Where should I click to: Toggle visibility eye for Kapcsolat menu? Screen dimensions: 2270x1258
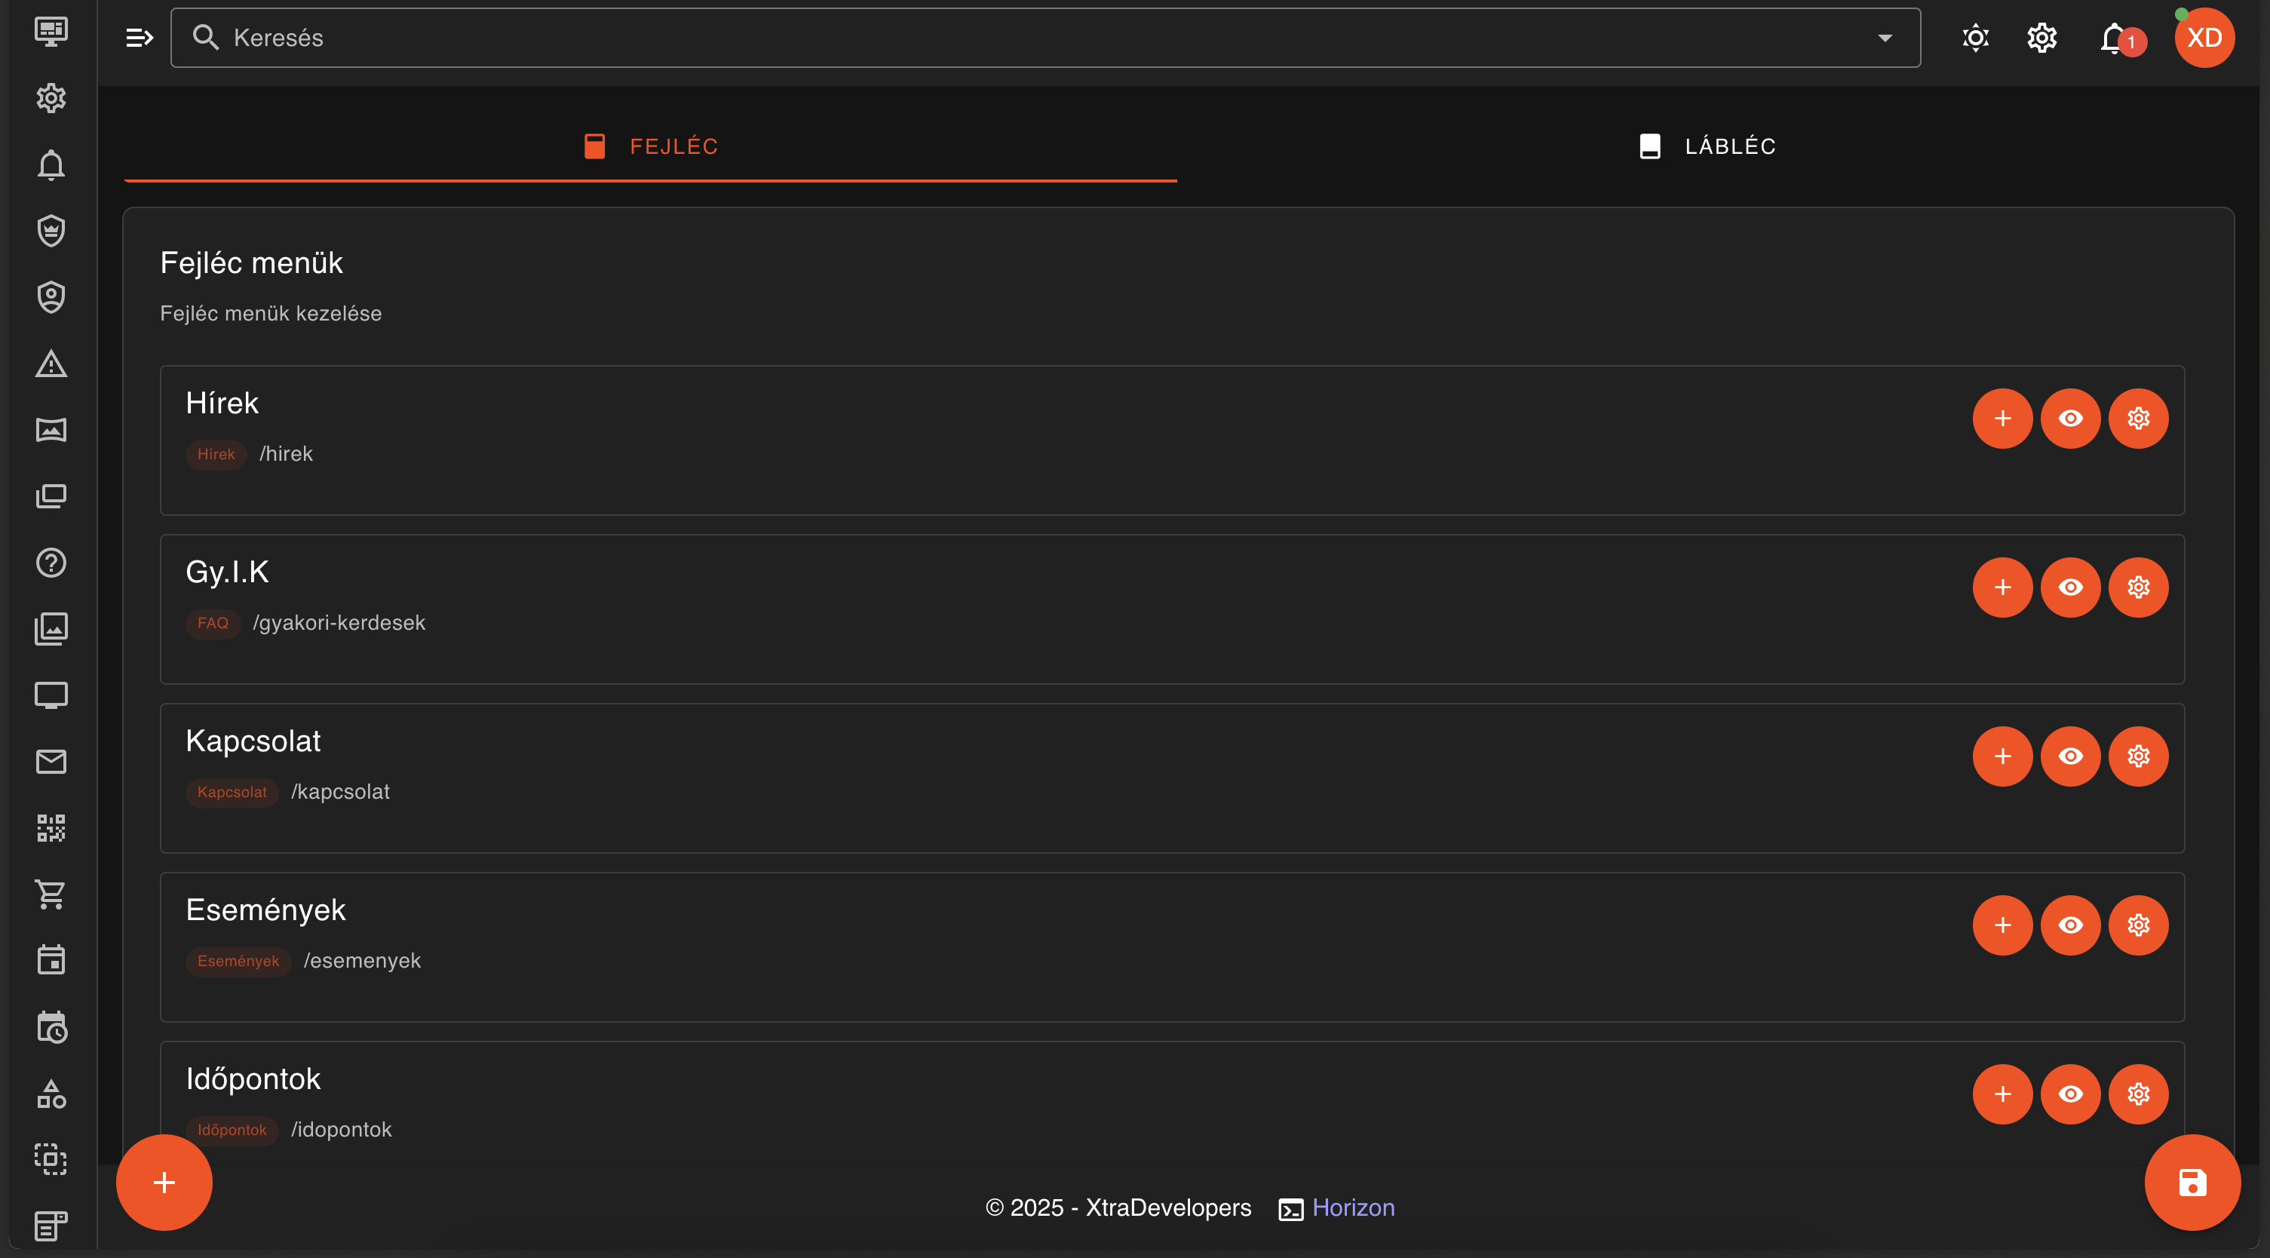pos(2070,756)
